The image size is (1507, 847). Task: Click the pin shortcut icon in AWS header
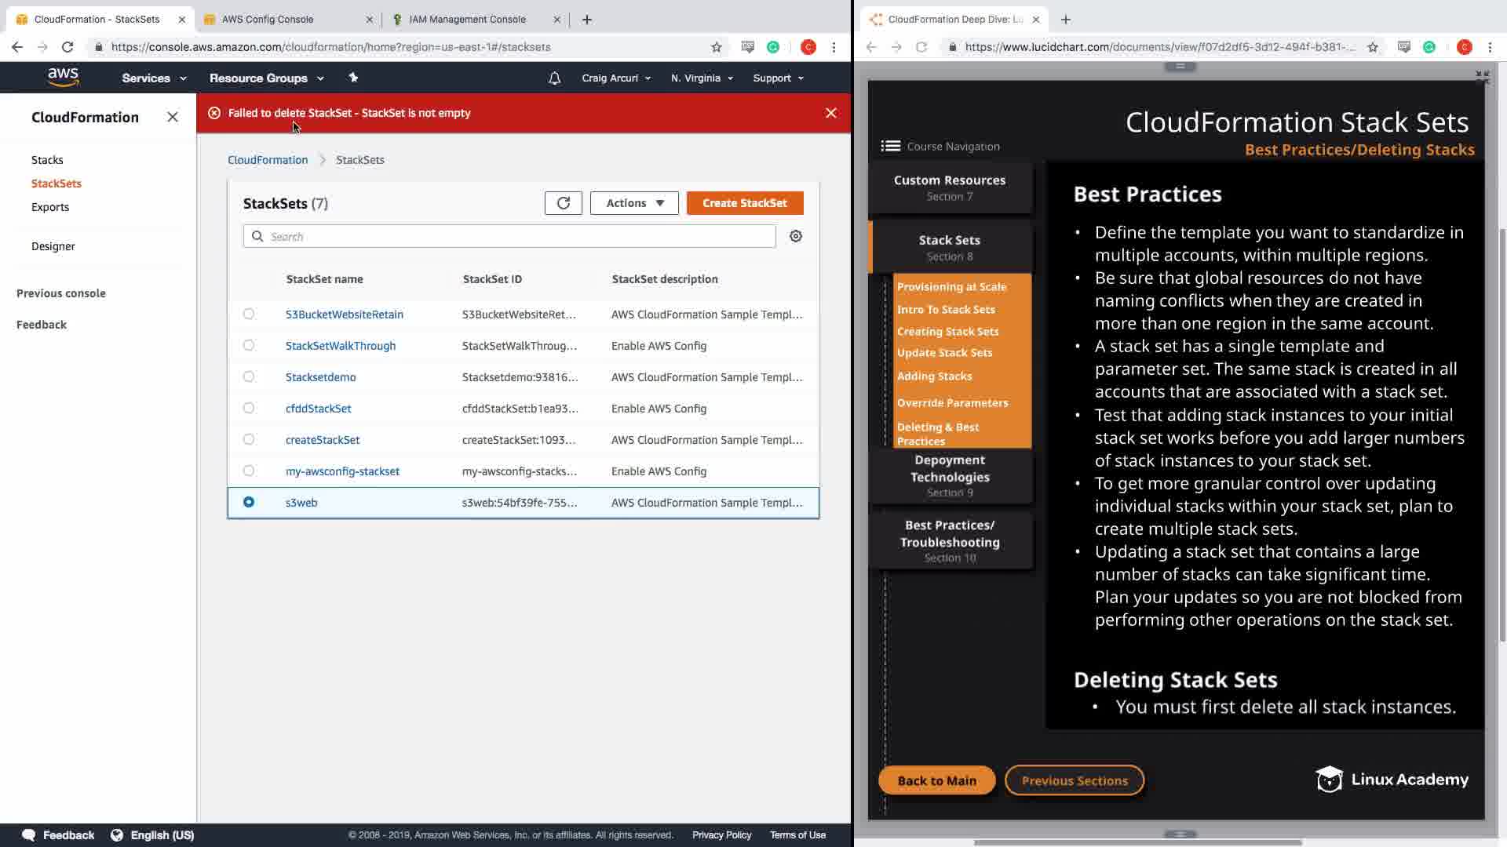pyautogui.click(x=353, y=78)
